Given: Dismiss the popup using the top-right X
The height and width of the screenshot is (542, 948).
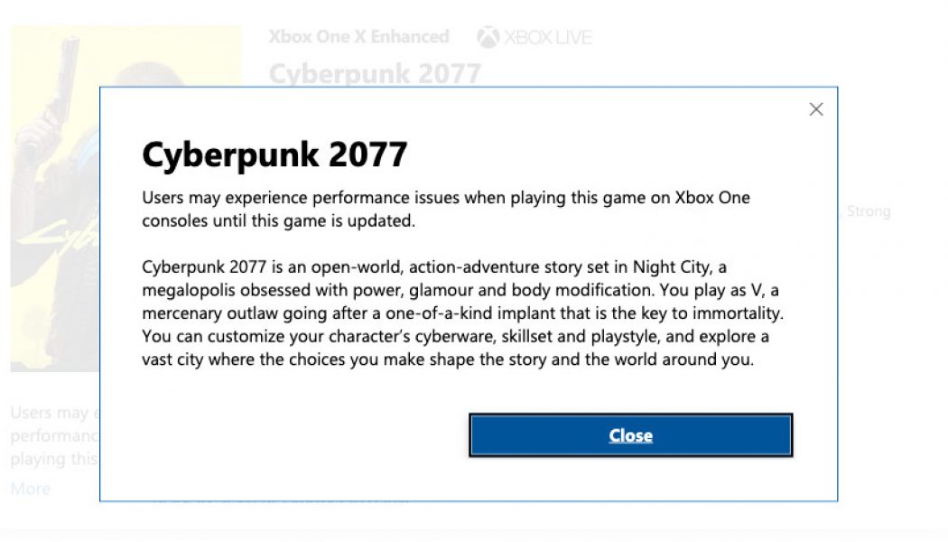Looking at the screenshot, I should point(816,108).
